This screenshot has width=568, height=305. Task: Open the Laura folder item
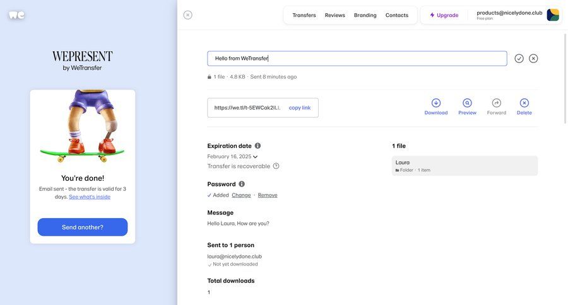click(x=464, y=166)
